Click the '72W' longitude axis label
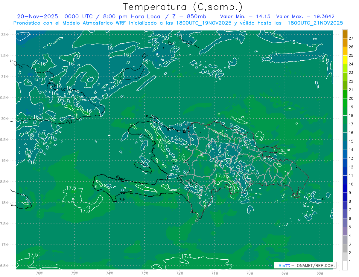 click(180, 273)
